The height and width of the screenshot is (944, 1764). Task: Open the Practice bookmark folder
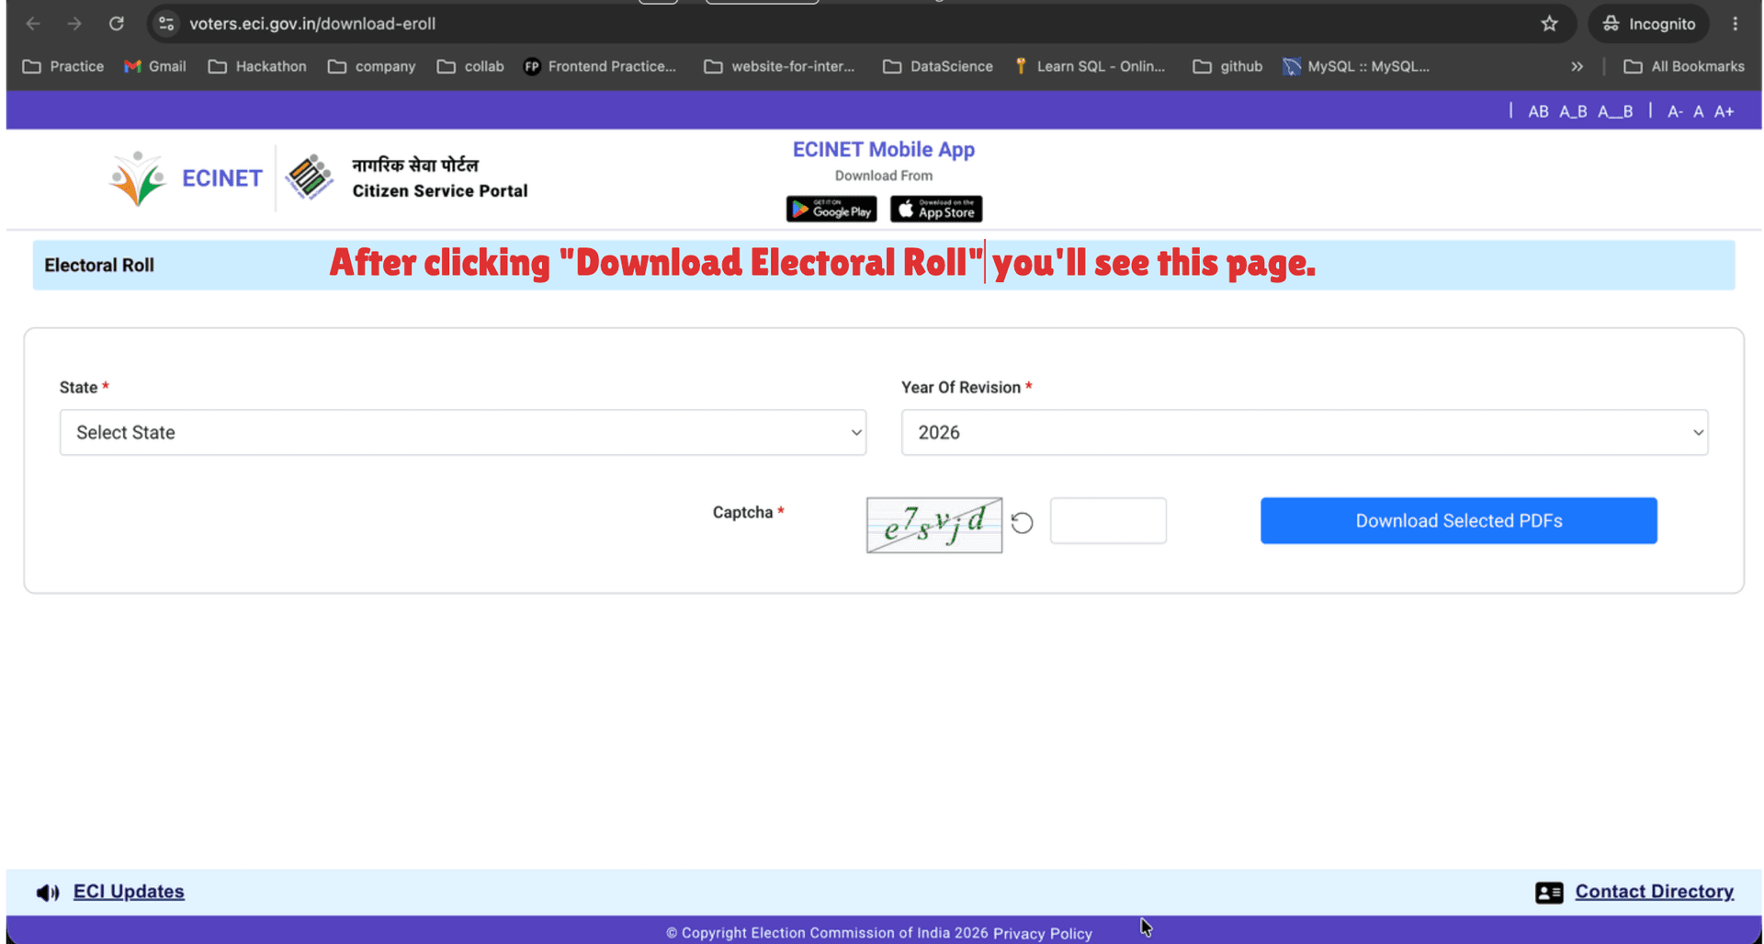pos(63,66)
